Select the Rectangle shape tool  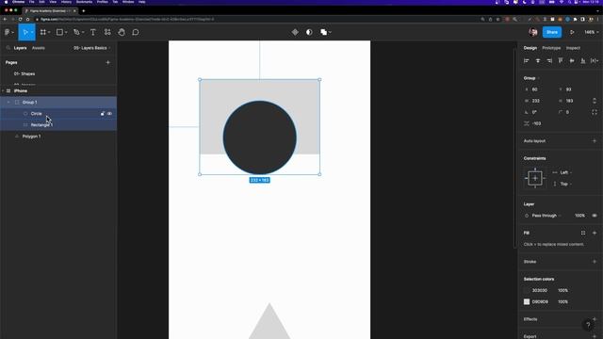click(59, 32)
